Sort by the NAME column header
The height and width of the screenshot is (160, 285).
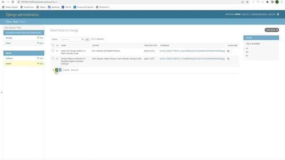click(64, 45)
